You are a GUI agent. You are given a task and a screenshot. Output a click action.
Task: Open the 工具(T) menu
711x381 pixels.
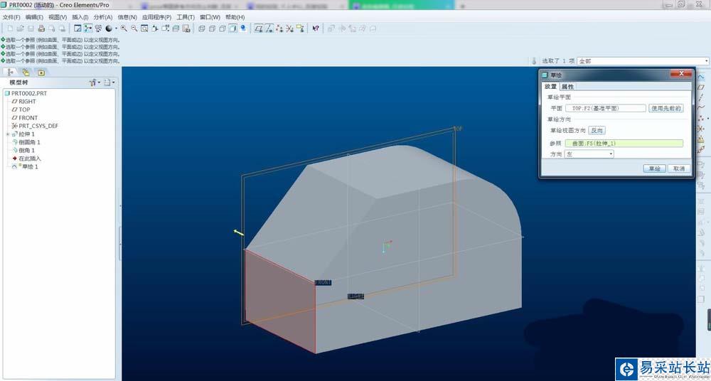point(186,17)
